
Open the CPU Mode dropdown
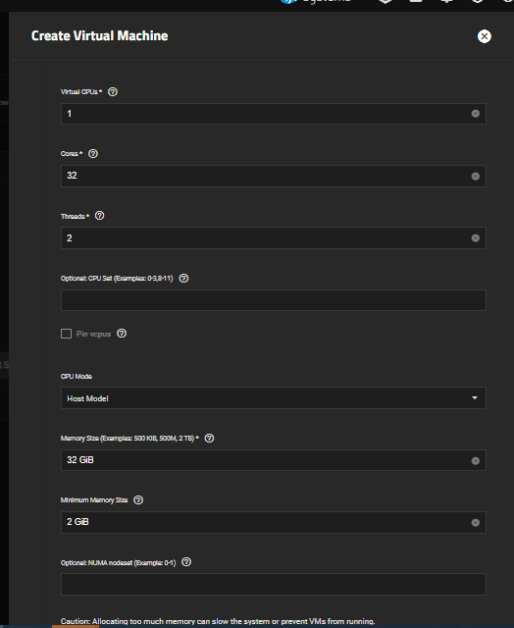tap(274, 398)
